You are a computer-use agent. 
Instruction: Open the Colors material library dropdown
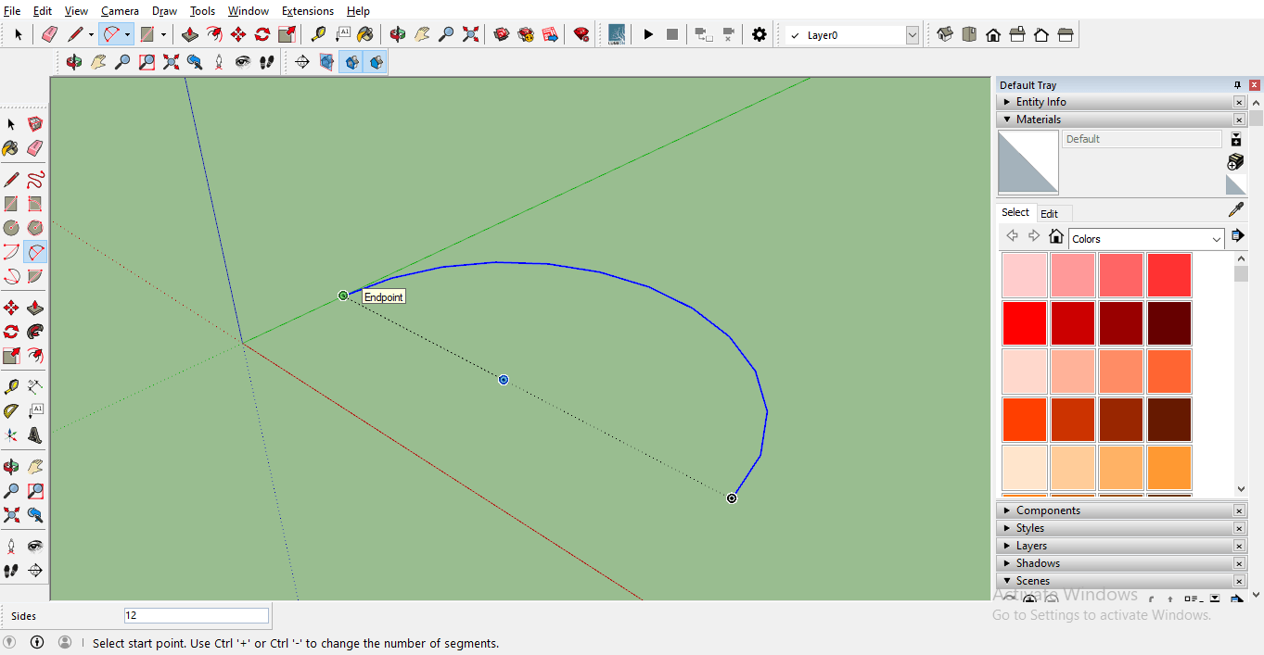click(1216, 239)
